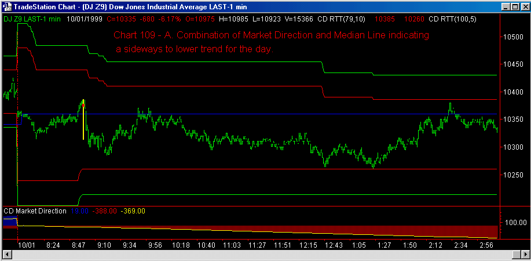Select the CD Market Direction indicator label

point(35,211)
